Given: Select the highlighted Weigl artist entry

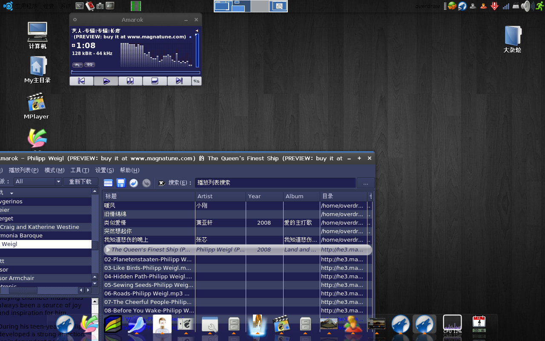Looking at the screenshot, I should click(46, 244).
